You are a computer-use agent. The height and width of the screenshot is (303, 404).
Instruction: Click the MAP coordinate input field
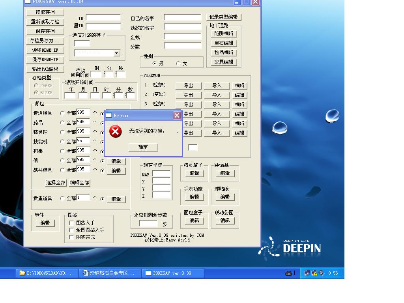[161, 174]
